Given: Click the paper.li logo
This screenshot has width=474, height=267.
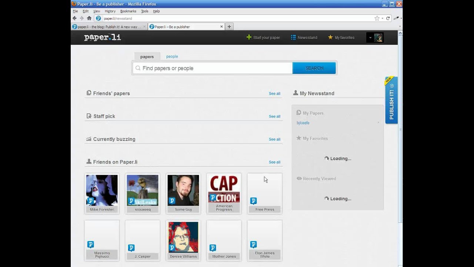Looking at the screenshot, I should tap(103, 37).
